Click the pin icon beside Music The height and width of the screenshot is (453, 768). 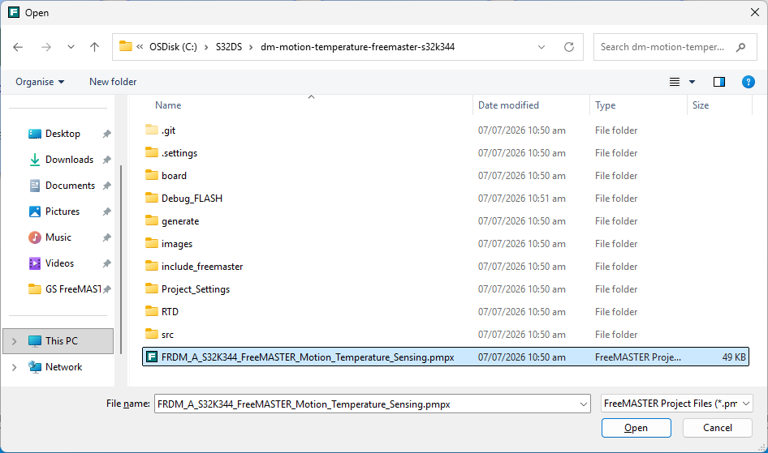click(x=107, y=237)
